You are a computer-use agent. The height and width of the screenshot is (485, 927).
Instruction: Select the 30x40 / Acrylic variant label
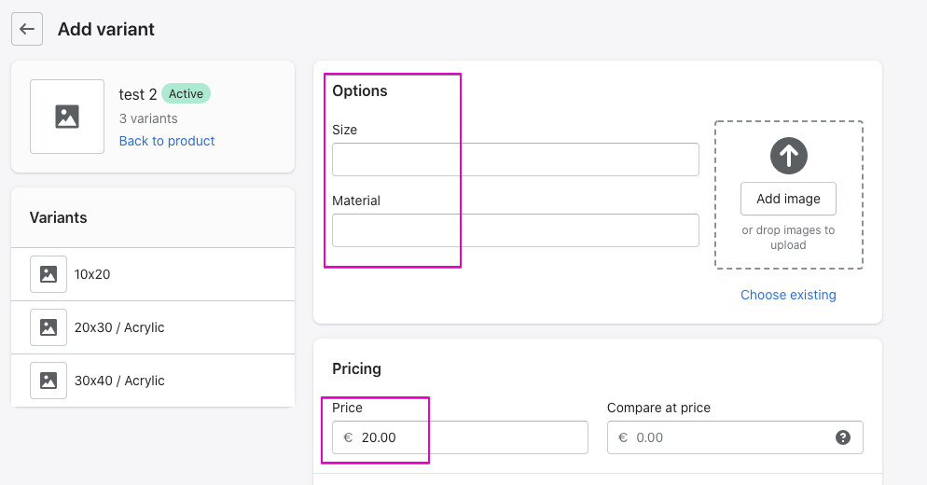pyautogui.click(x=119, y=381)
